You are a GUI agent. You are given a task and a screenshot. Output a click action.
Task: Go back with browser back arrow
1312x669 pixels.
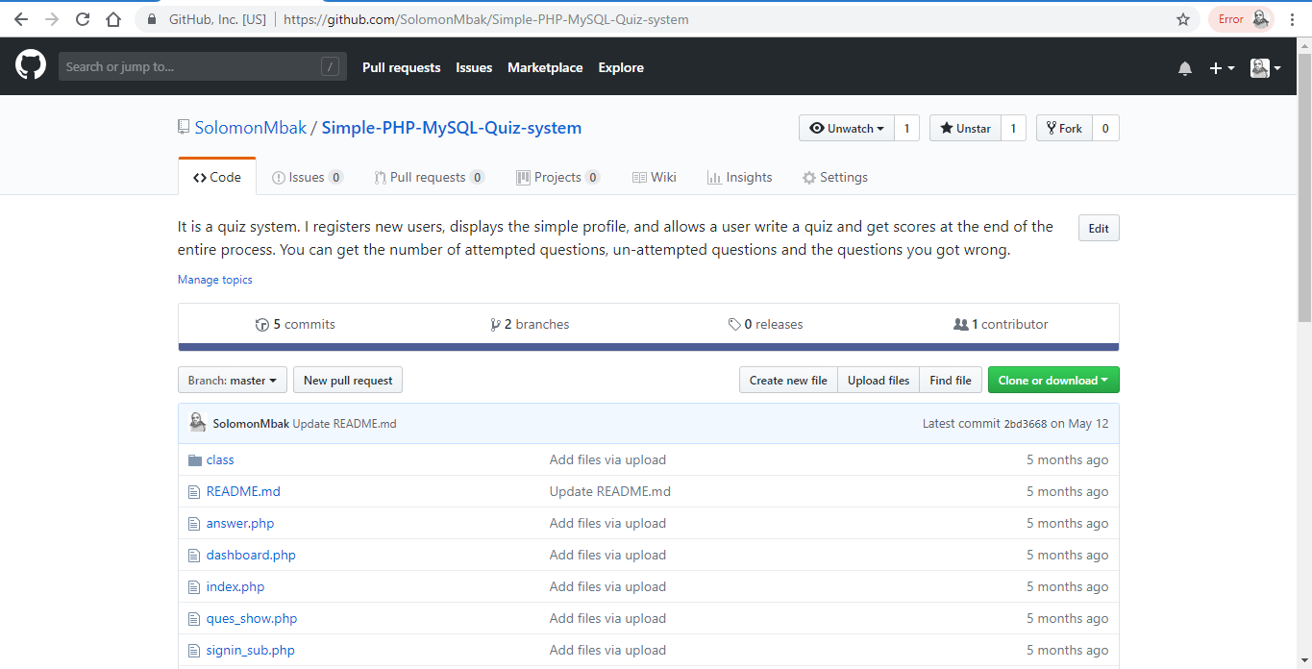pos(21,19)
